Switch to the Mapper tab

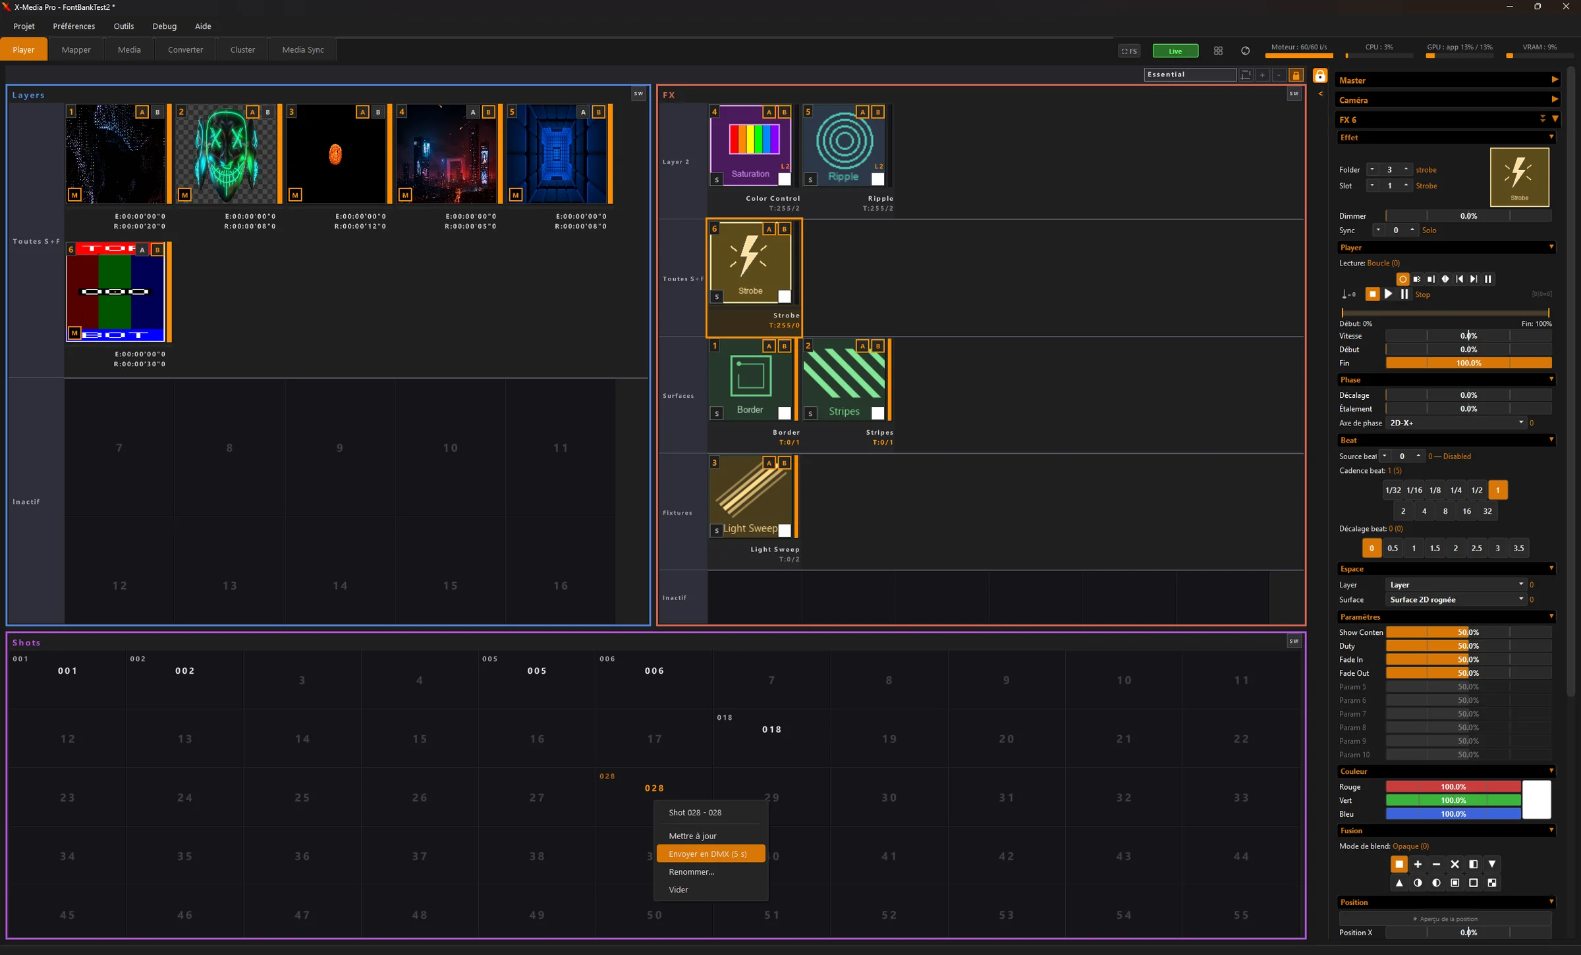click(76, 49)
